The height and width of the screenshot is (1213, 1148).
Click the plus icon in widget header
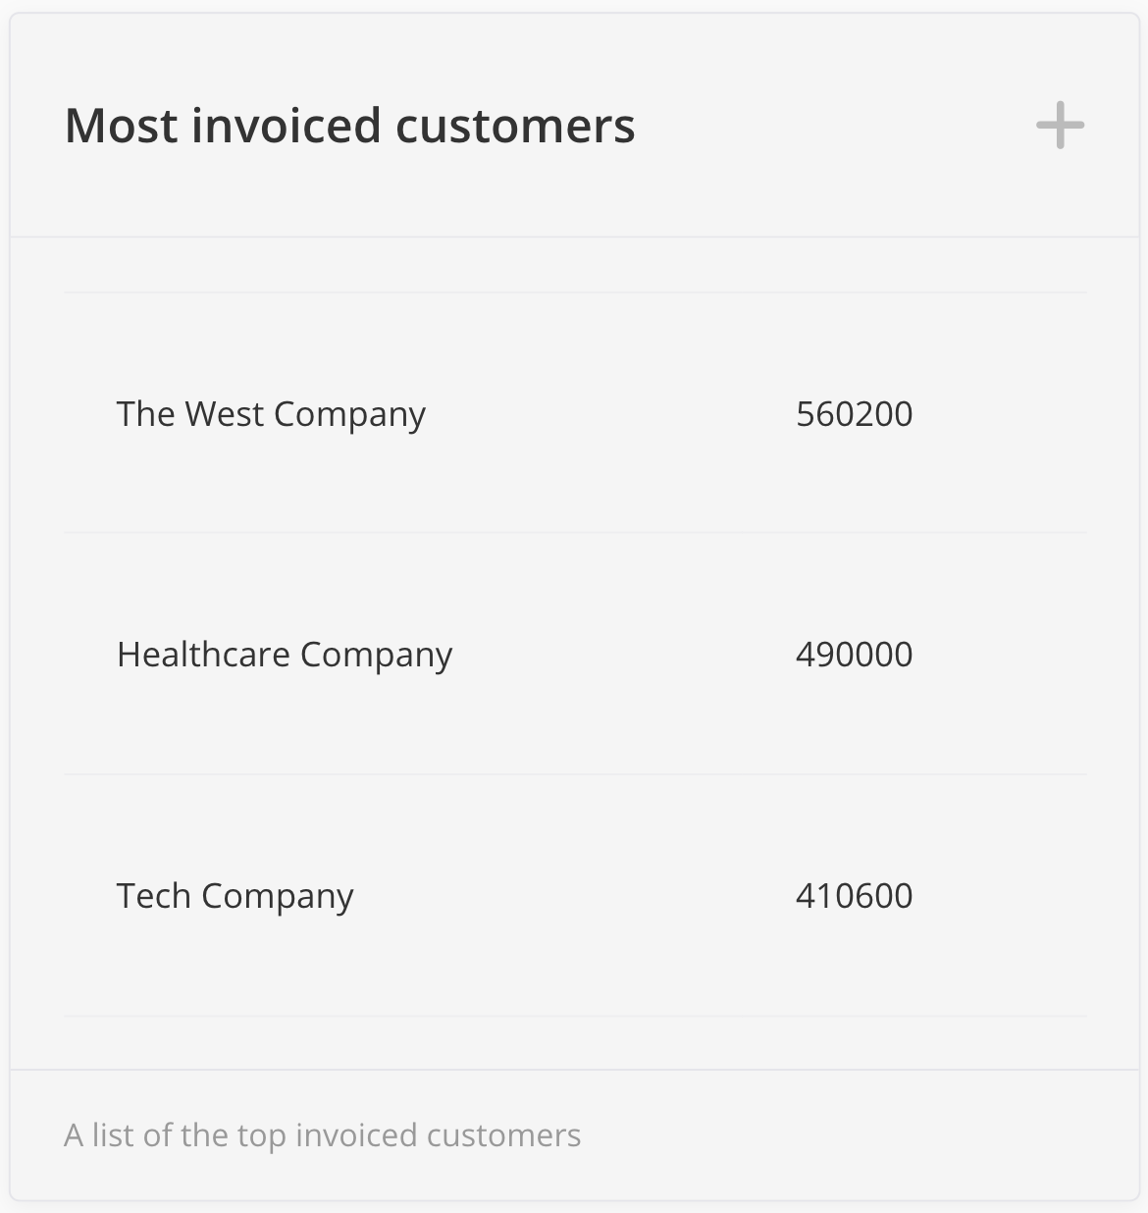pyautogui.click(x=1060, y=126)
